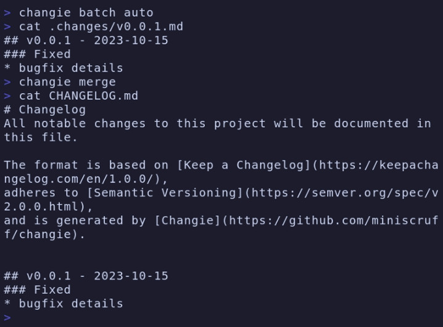Select the "changie merge" command text

click(x=67, y=82)
